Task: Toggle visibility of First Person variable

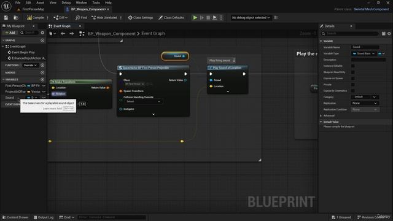Action: tap(44, 86)
